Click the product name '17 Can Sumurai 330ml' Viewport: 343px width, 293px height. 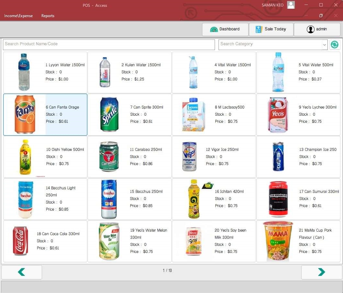click(319, 192)
